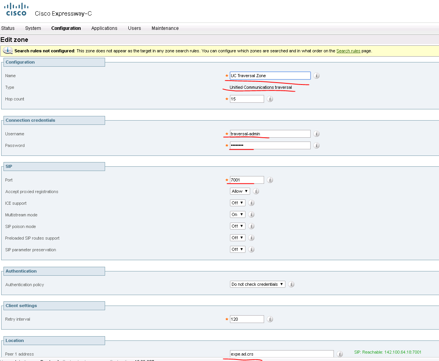
Task: Click the Password input field
Action: [x=270, y=145]
